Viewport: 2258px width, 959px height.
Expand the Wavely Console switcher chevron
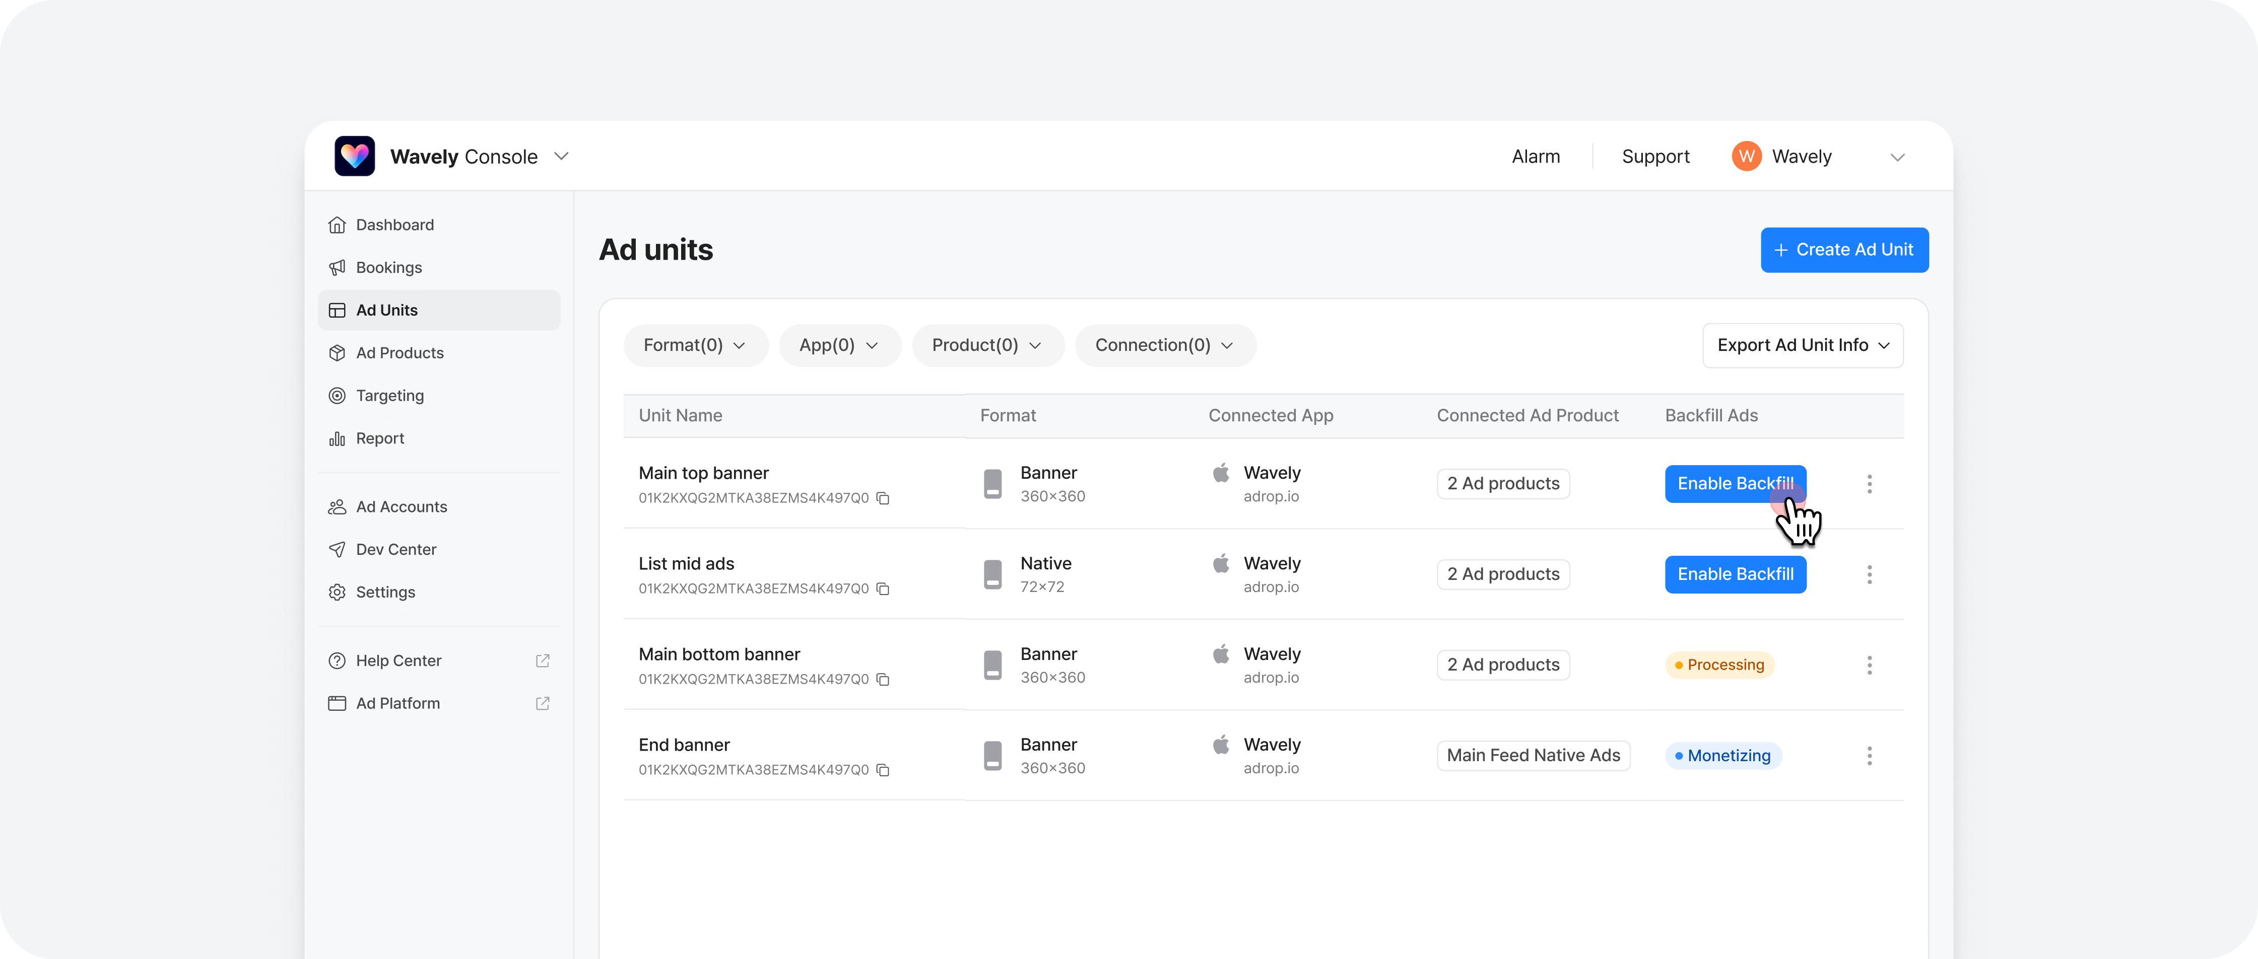pos(561,156)
